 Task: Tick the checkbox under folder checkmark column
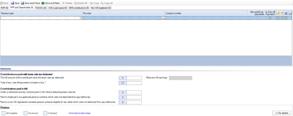(x=278, y=18)
